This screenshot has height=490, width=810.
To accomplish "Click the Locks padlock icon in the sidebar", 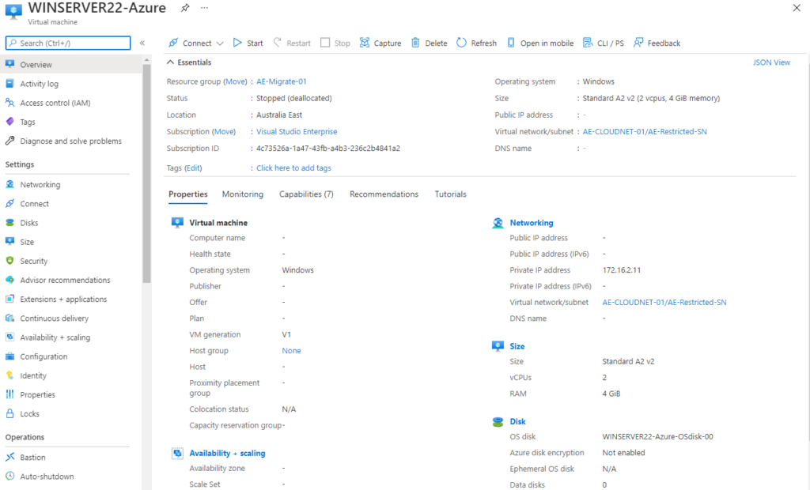I will click(x=9, y=413).
